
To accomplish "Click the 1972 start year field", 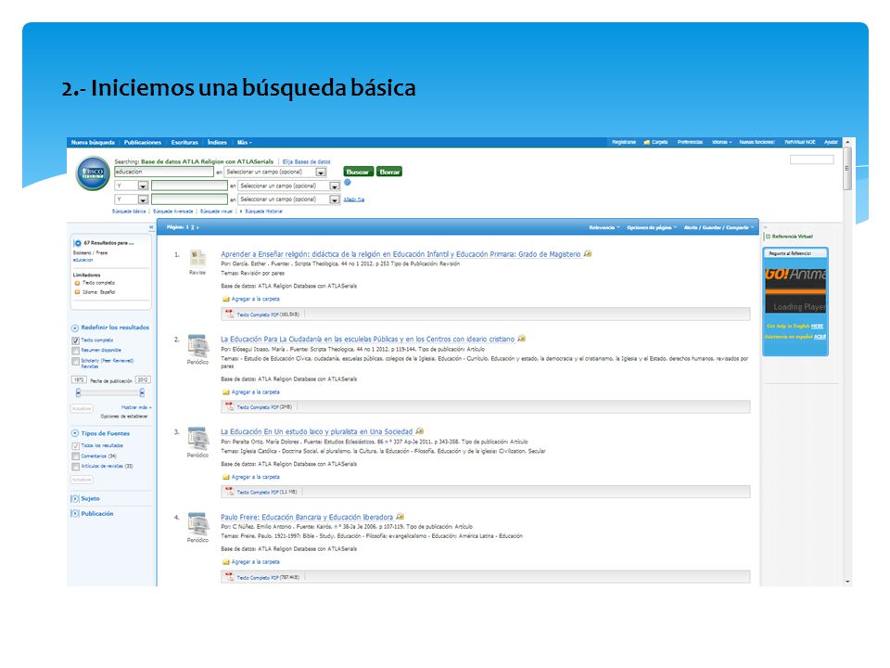I will (78, 380).
